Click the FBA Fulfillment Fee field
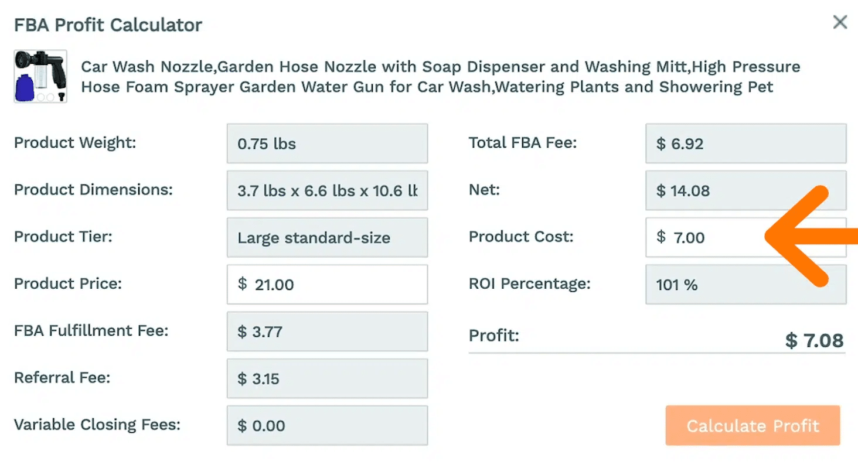858x468 pixels. [x=327, y=332]
